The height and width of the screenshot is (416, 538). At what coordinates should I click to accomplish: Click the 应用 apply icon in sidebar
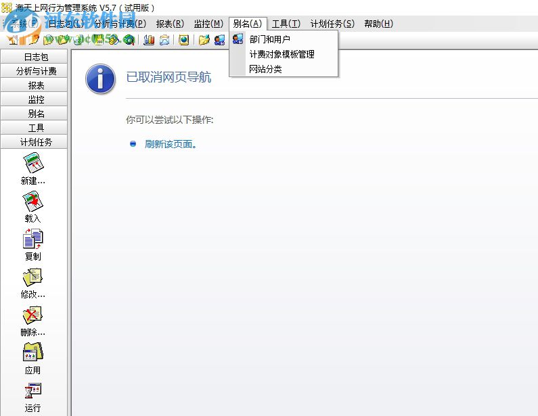pyautogui.click(x=33, y=352)
